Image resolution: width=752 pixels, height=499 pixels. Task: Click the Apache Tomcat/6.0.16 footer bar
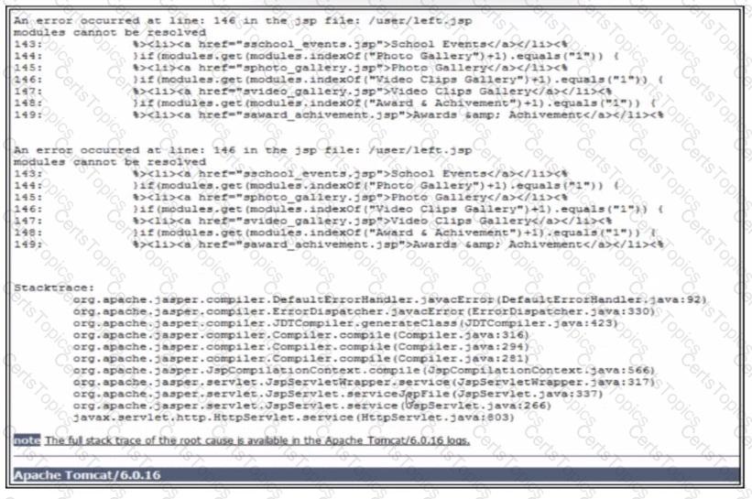[376, 475]
